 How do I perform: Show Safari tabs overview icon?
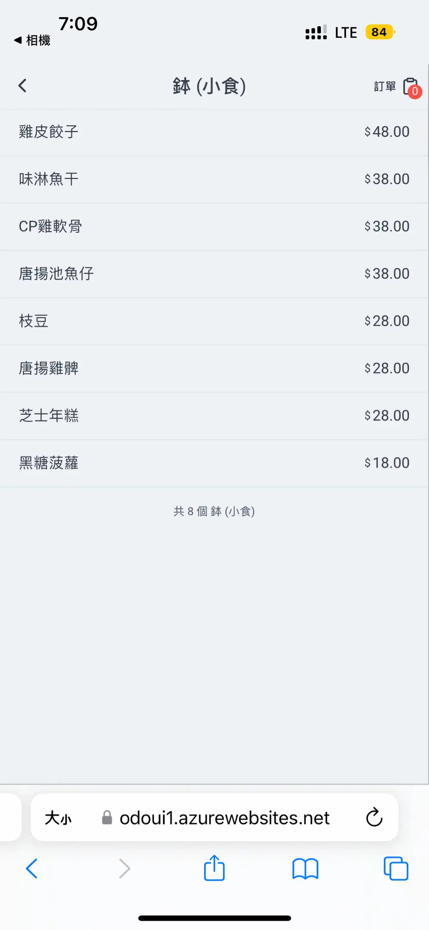396,869
